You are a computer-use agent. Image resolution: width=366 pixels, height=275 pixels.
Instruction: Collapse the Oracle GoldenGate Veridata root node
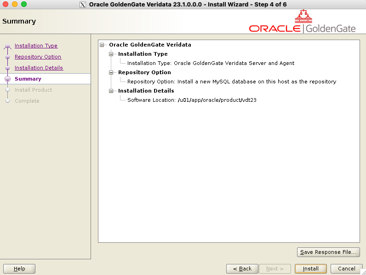click(x=102, y=45)
